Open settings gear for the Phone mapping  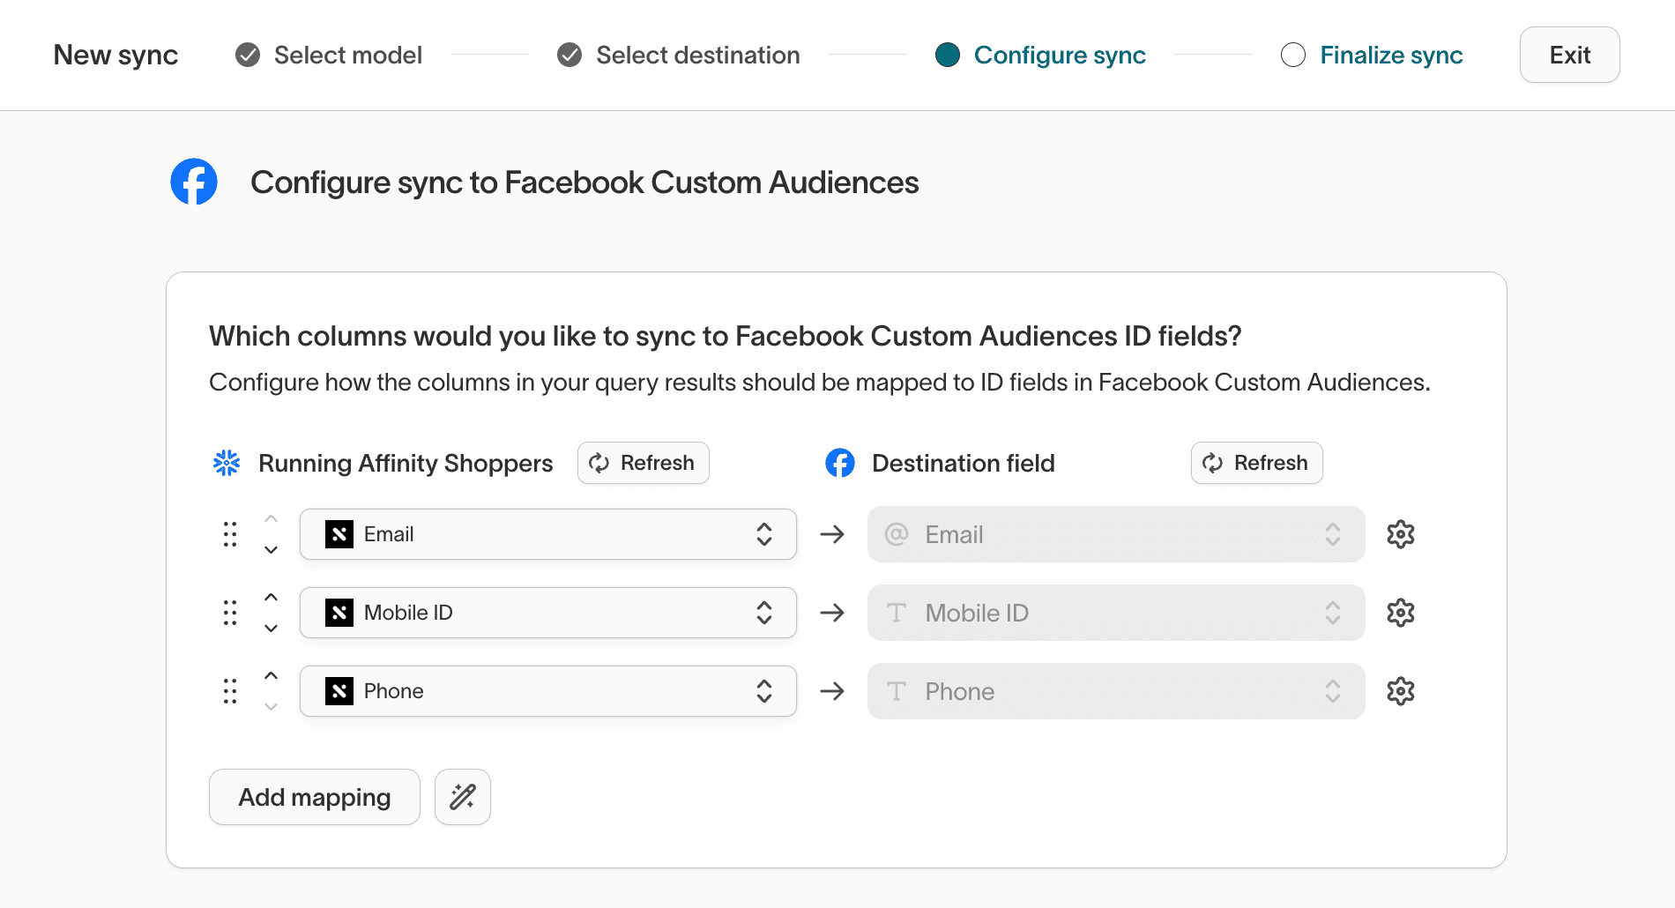point(1400,690)
